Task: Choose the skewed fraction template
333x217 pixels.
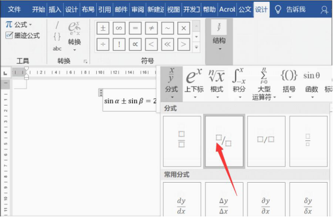Action: 224,141
